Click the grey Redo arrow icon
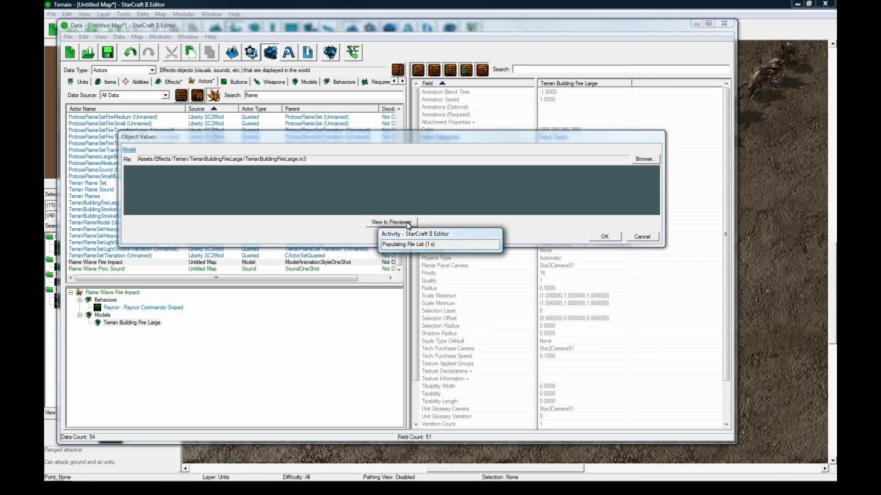This screenshot has height=495, width=881. point(148,52)
